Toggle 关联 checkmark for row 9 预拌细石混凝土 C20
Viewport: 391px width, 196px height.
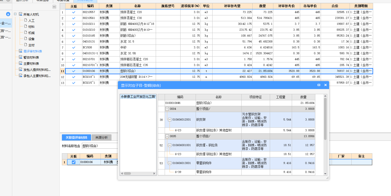74,59
